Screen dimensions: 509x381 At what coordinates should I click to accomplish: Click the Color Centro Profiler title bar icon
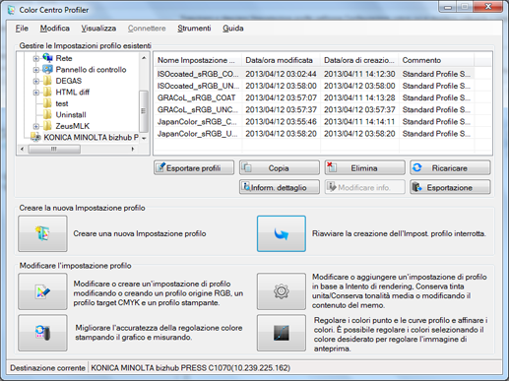coord(11,10)
